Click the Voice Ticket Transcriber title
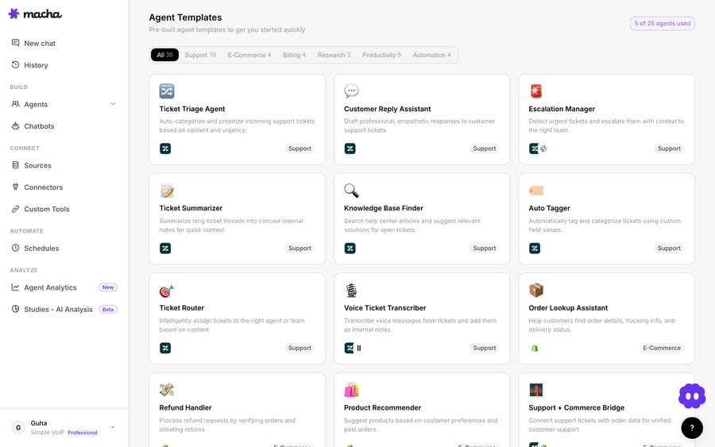Image resolution: width=715 pixels, height=447 pixels. [x=385, y=308]
